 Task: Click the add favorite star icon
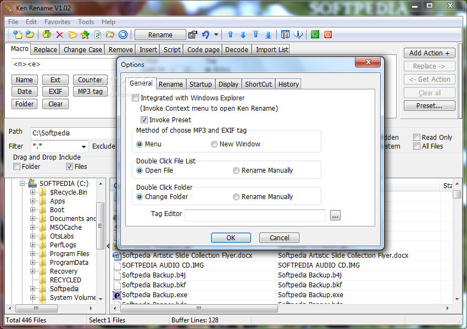(x=85, y=35)
